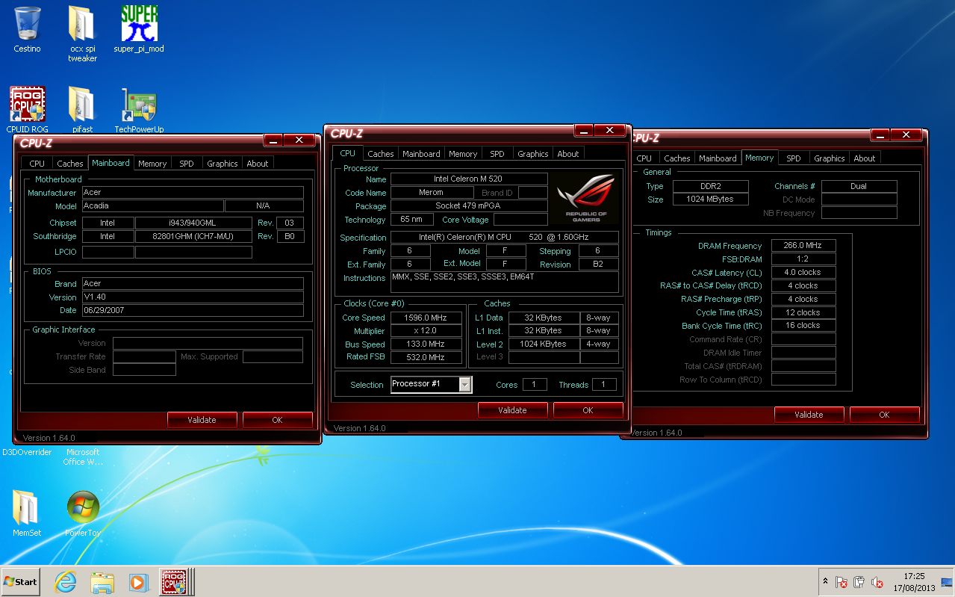This screenshot has width=955, height=597.
Task: Click the BIOS Date field 06/29/2007
Action: 193,310
